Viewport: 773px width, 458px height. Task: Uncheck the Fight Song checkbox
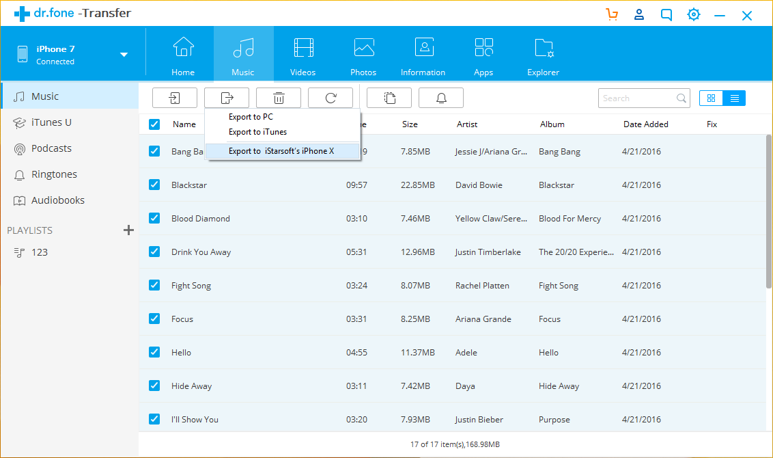(154, 285)
